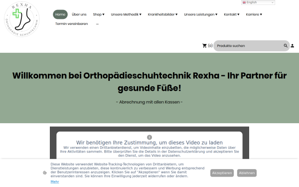This screenshot has width=299, height=187.
Task: Open the English language dropdown
Action: (x=258, y=2)
